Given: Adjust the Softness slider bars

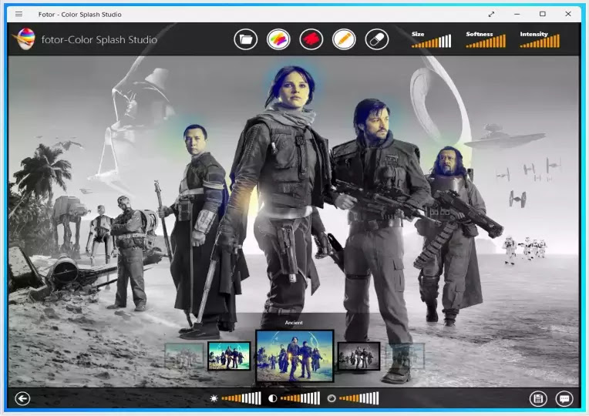Looking at the screenshot, I should pyautogui.click(x=486, y=42).
